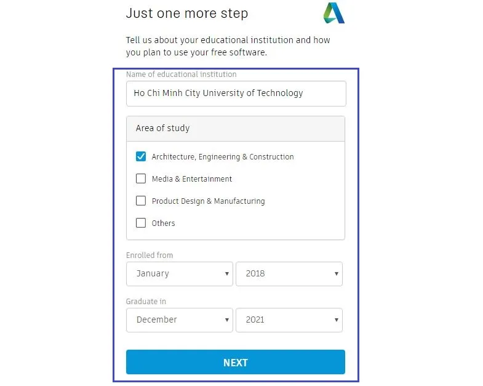Click the 'Just one more step' heading
Viewport: 483px width, 386px height.
click(x=187, y=13)
